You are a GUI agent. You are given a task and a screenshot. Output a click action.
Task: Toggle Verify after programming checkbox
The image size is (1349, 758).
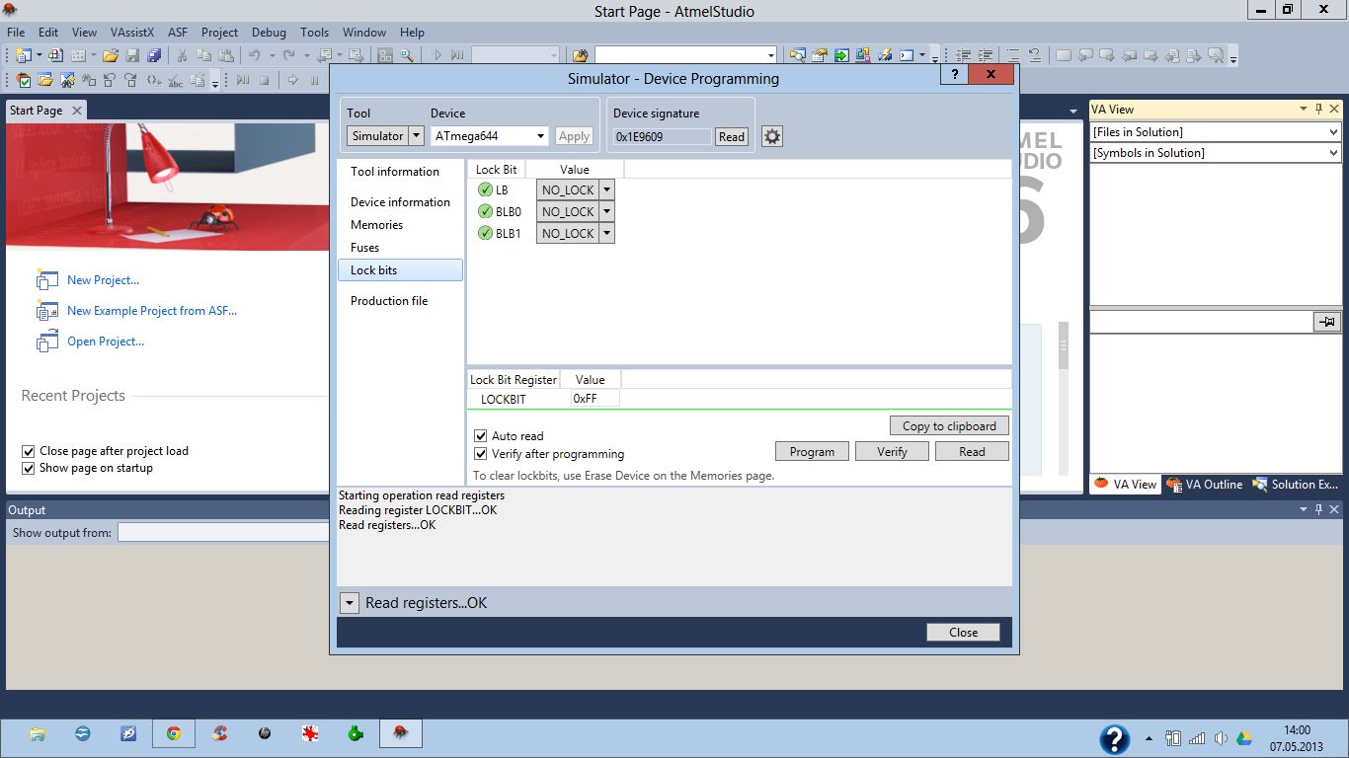coord(481,454)
